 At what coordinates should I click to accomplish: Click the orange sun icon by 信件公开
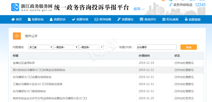click(17, 36)
